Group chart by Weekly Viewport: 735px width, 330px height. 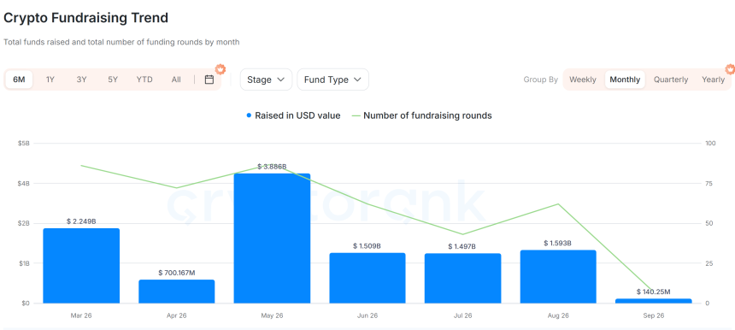[583, 80]
